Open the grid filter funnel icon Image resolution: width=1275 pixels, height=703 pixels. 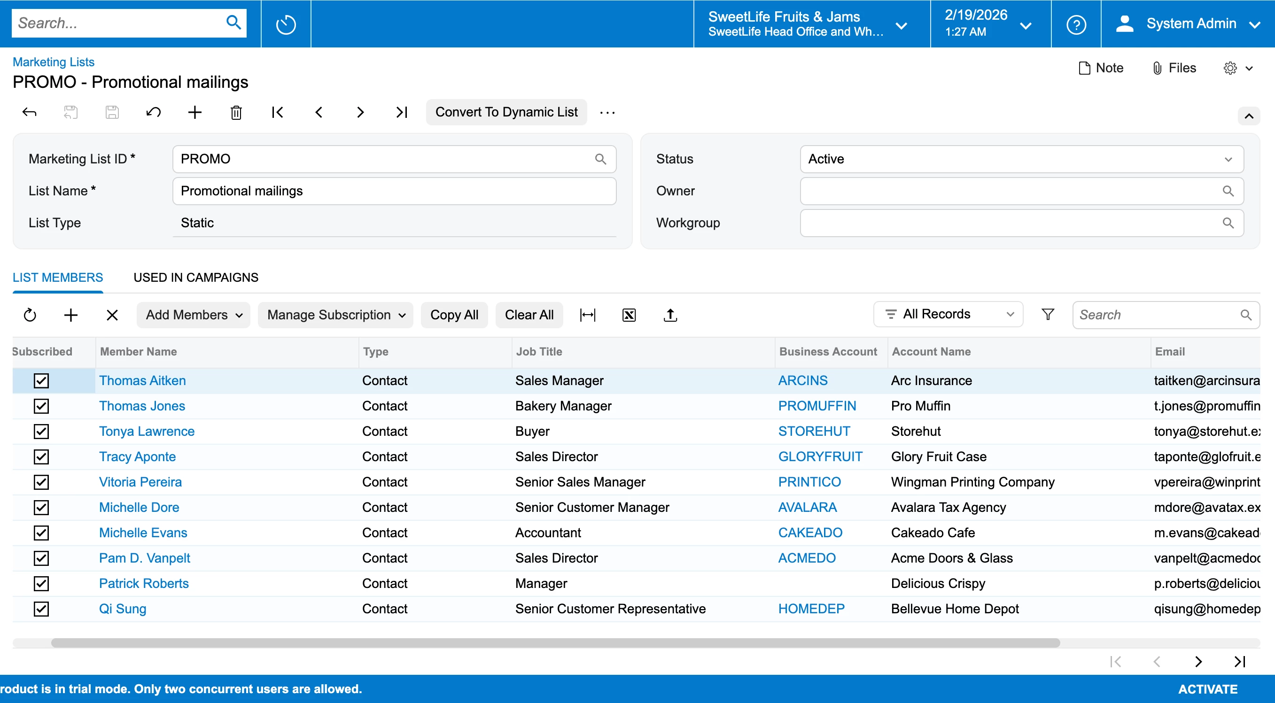coord(1047,314)
